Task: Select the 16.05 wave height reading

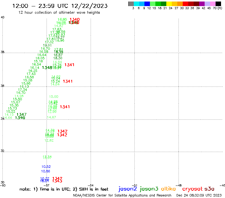Action: click(x=40, y=58)
